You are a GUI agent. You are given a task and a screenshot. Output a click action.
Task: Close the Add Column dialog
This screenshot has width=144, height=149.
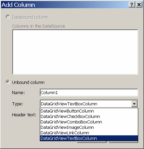click(139, 5)
